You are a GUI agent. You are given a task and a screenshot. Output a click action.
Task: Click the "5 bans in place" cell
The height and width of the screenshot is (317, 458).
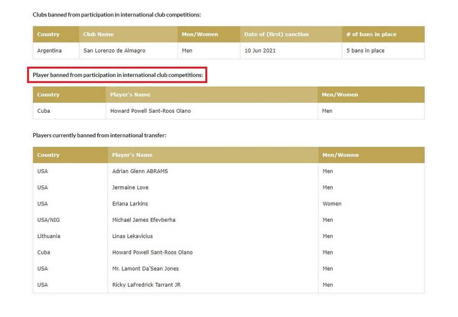point(365,51)
